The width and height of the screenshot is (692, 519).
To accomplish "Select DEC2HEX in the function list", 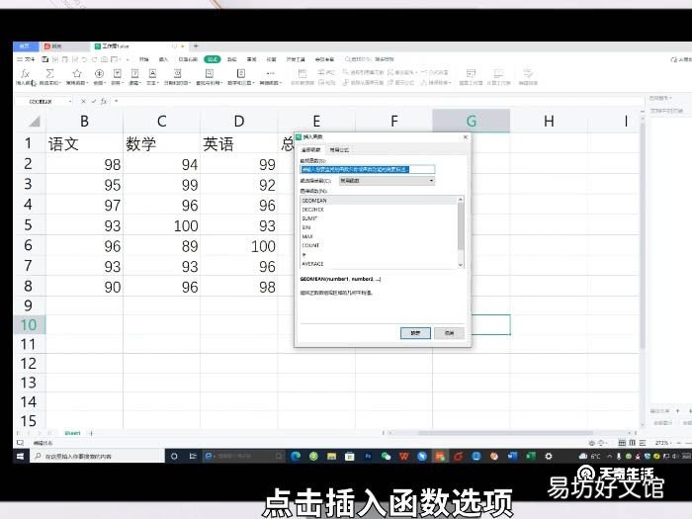I will [x=379, y=210].
